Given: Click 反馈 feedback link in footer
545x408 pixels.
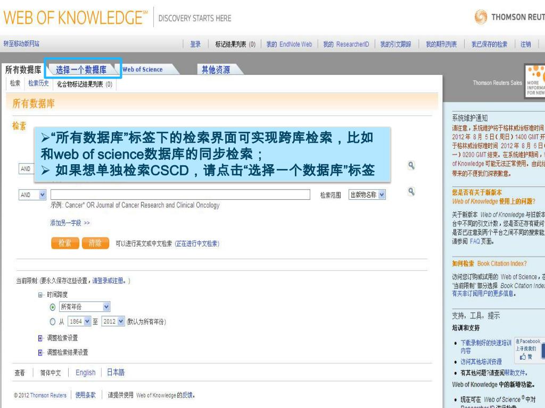Looking at the screenshot, I should click(187, 395).
